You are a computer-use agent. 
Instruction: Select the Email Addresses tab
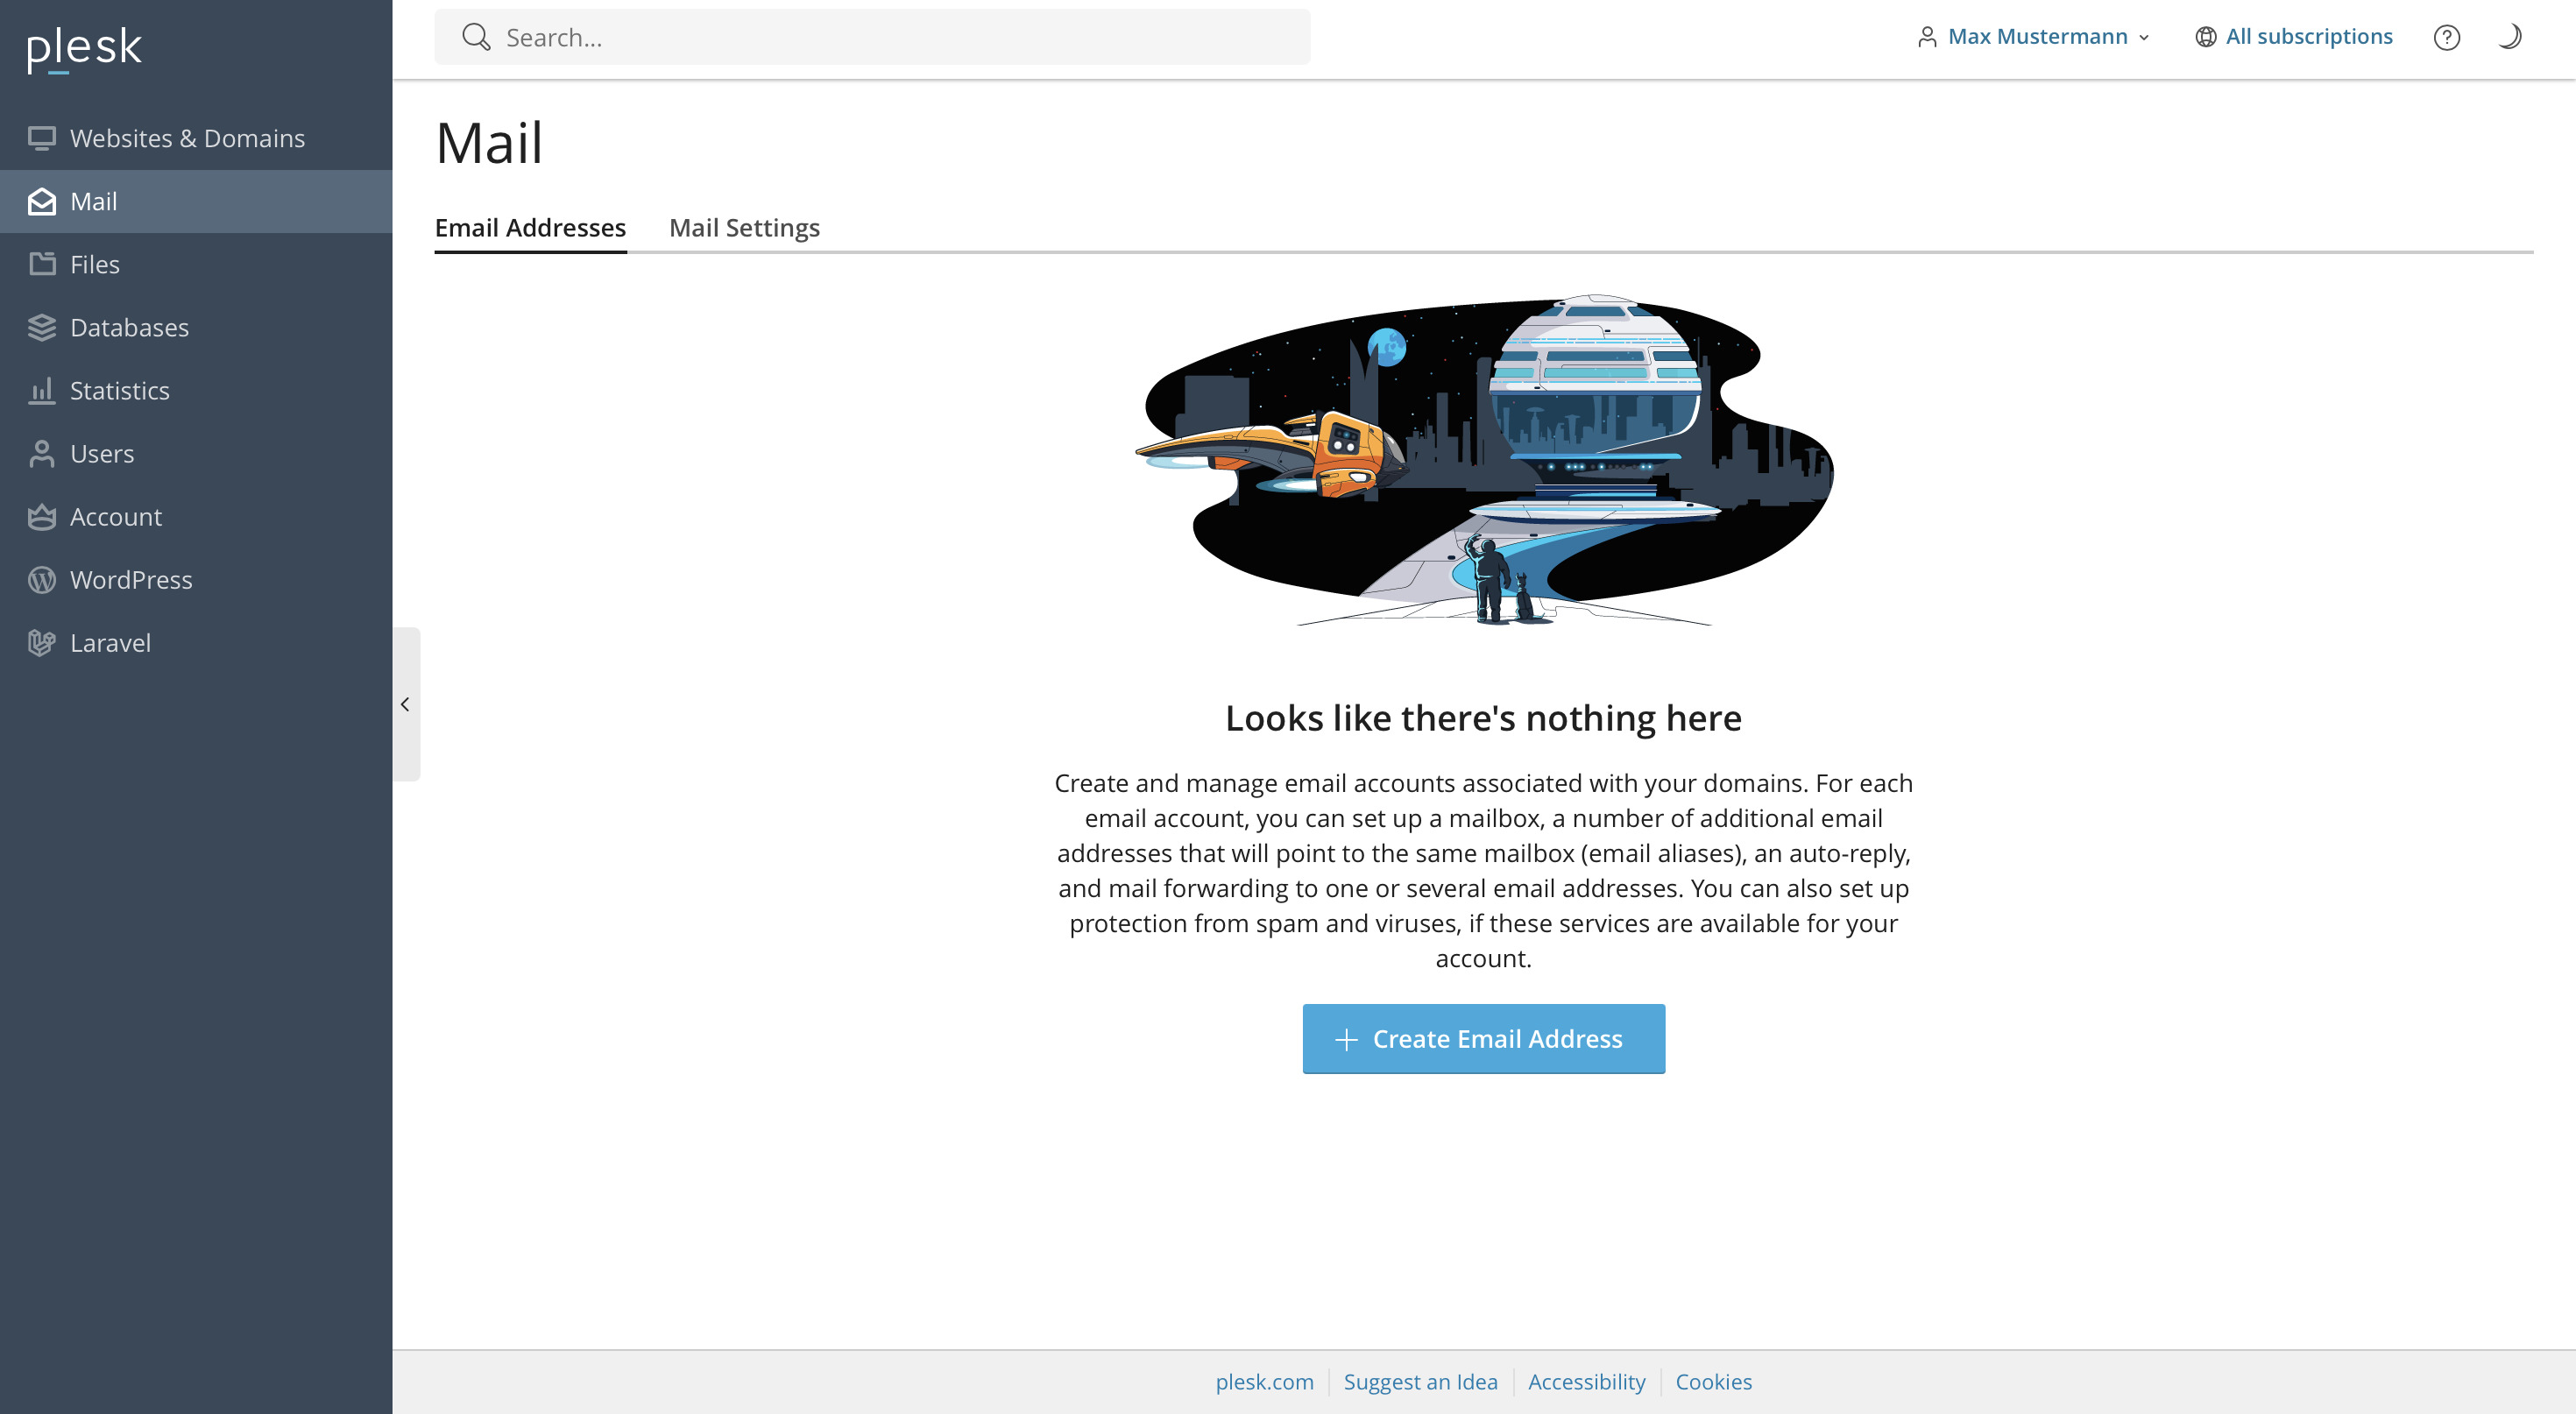coord(529,227)
